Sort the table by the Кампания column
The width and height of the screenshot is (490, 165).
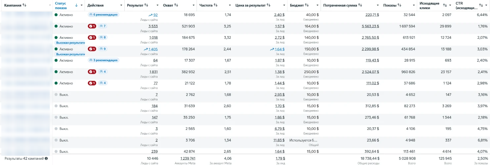24,5
